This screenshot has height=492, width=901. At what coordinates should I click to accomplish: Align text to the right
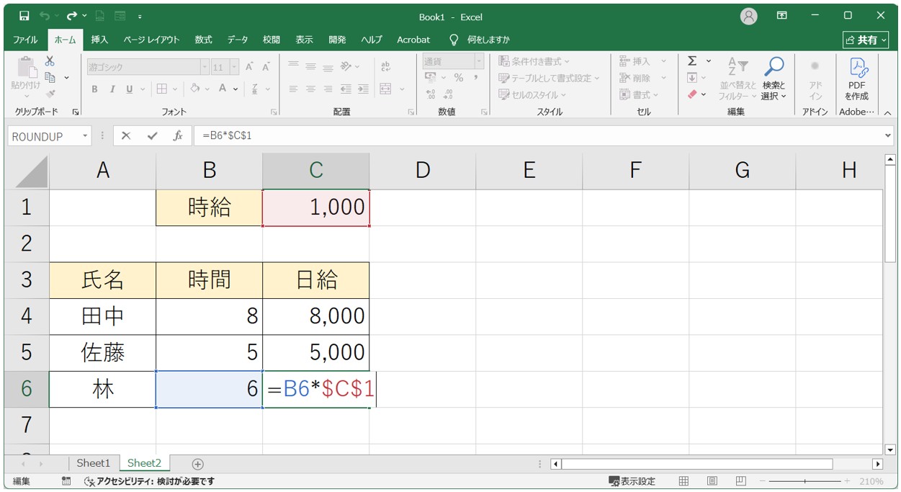click(328, 89)
